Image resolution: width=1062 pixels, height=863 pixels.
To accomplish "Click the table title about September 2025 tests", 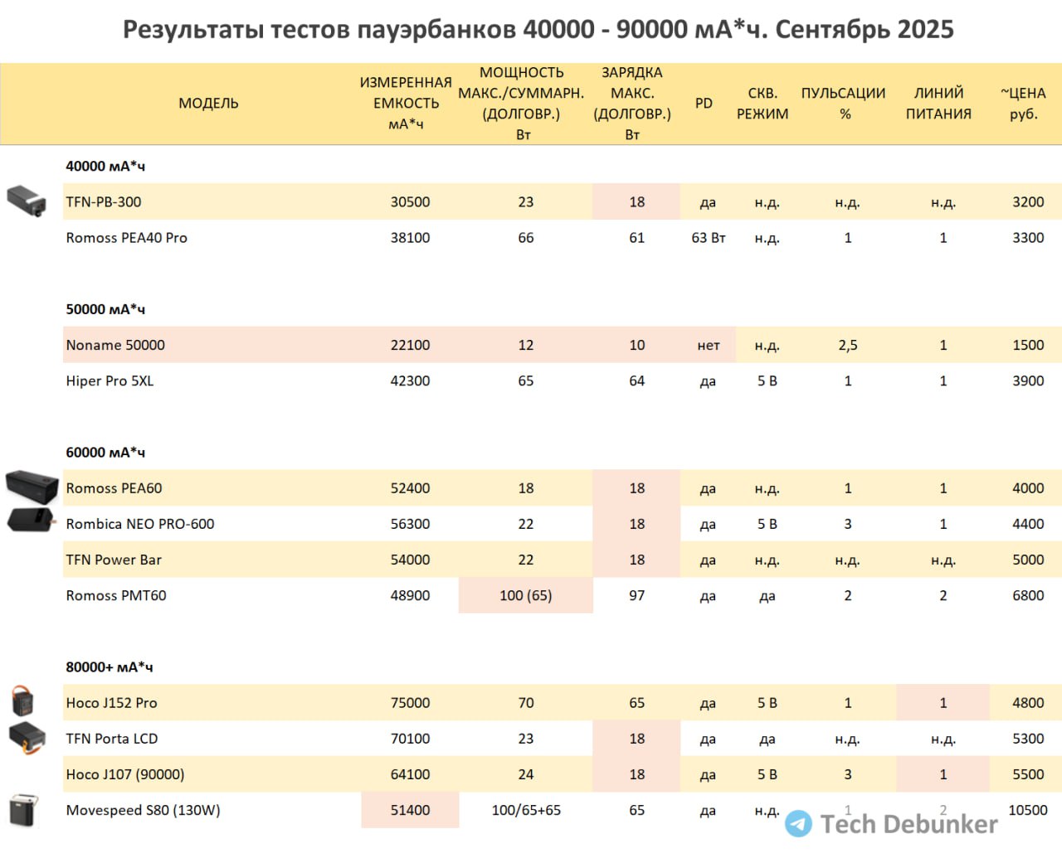I will point(538,30).
